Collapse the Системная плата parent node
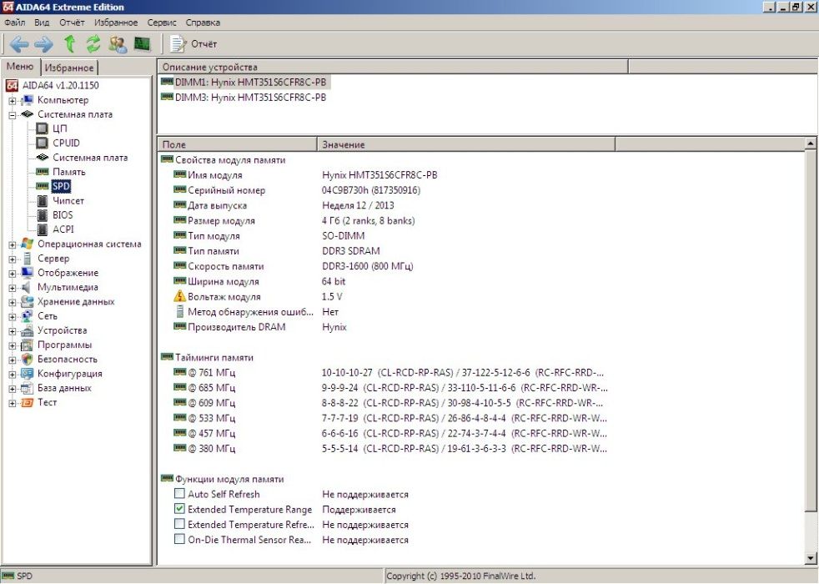 click(12, 115)
